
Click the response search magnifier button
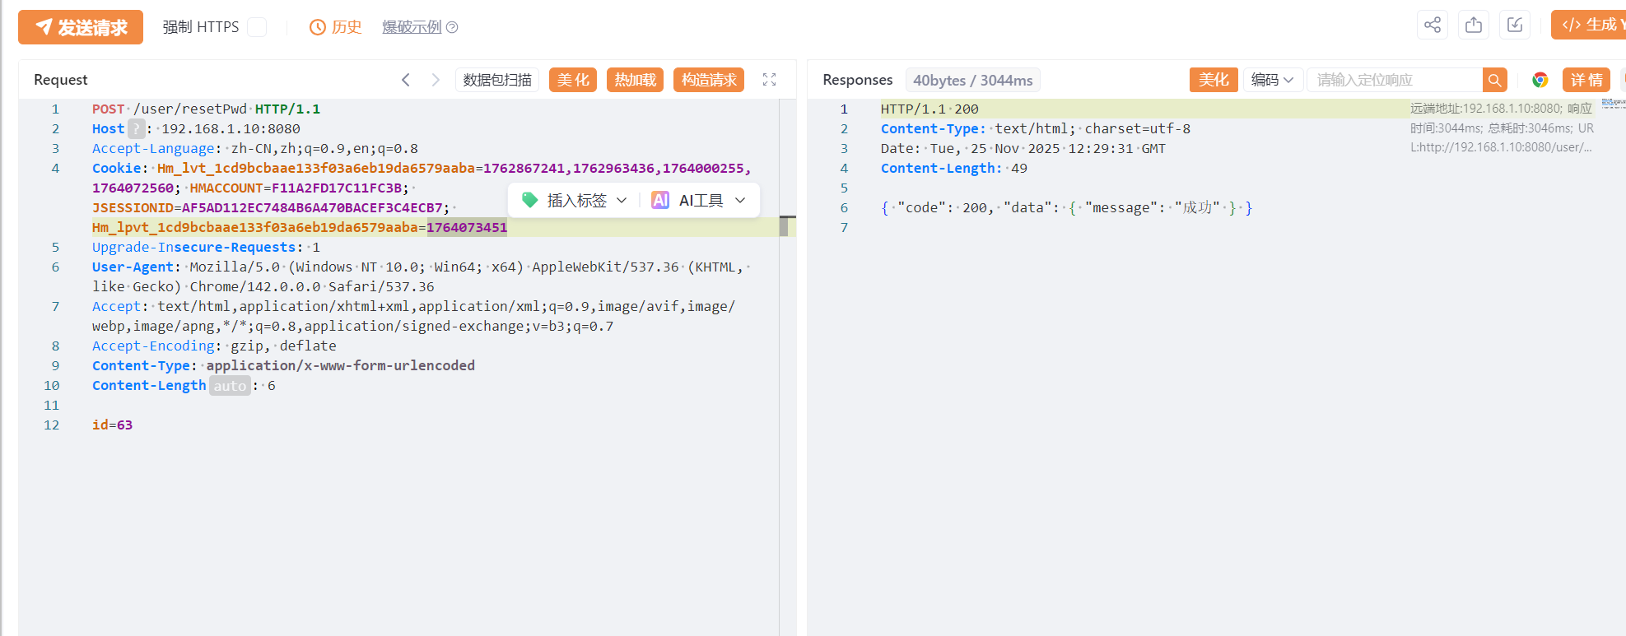[x=1494, y=80]
